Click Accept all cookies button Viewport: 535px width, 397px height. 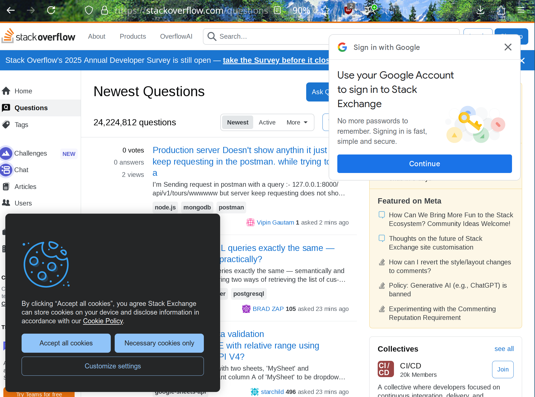coord(66,343)
